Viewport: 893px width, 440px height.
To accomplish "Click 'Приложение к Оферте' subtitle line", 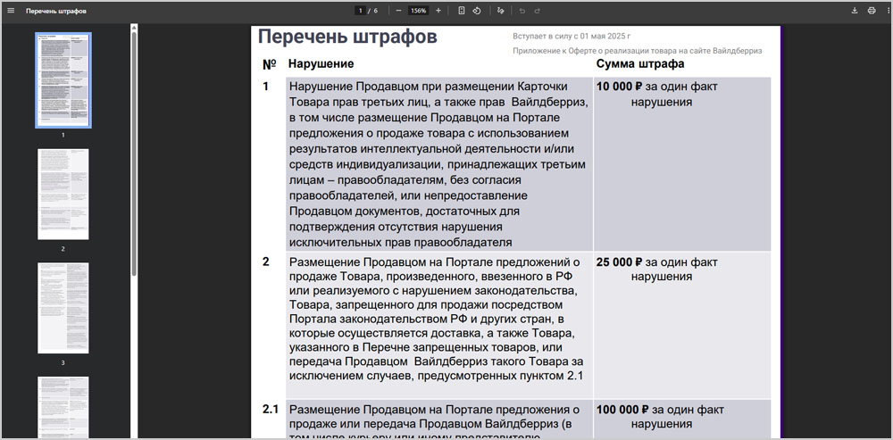I will (x=638, y=51).
